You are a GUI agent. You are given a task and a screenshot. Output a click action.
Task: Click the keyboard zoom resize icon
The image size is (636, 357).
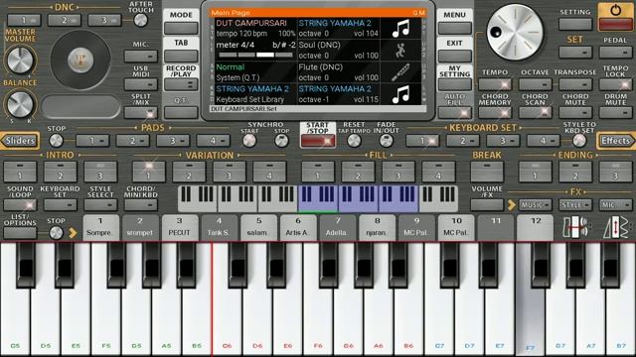pyautogui.click(x=575, y=228)
